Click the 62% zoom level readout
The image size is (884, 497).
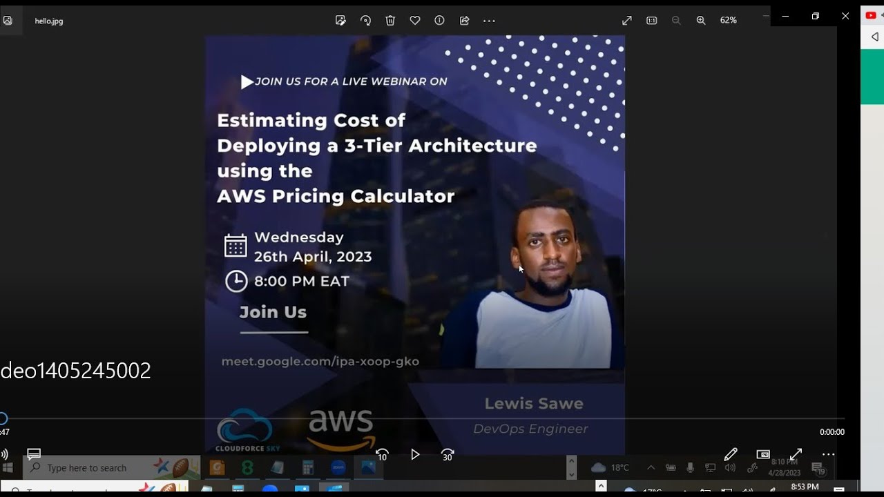point(728,21)
